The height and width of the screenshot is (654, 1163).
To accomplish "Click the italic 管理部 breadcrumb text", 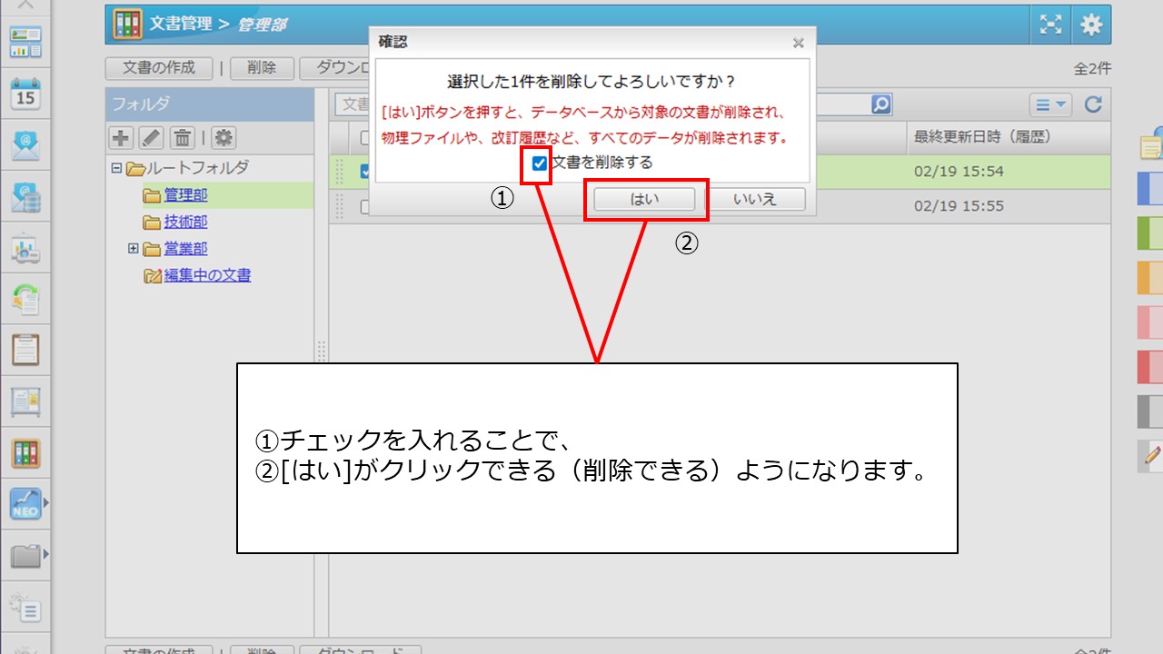I will tap(262, 25).
